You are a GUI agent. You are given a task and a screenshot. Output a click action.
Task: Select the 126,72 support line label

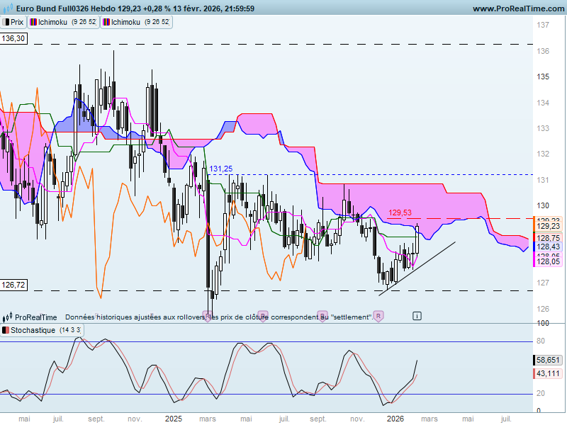13,285
